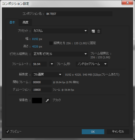This screenshot has height=140, width=135.
Task: Click the height value 4320
Action: 35,46
